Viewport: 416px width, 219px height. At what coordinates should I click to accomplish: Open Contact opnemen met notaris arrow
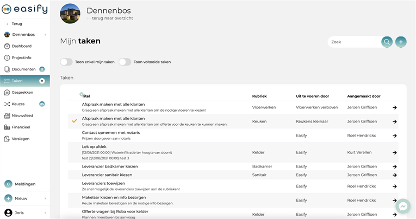(395, 136)
